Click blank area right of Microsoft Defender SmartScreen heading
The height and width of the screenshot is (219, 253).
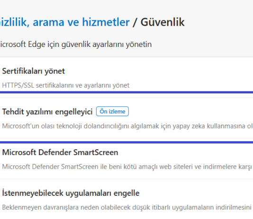pyautogui.click(x=186, y=152)
